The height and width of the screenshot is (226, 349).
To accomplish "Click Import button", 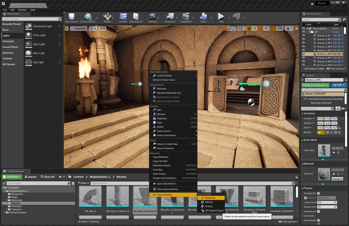I will [31, 177].
